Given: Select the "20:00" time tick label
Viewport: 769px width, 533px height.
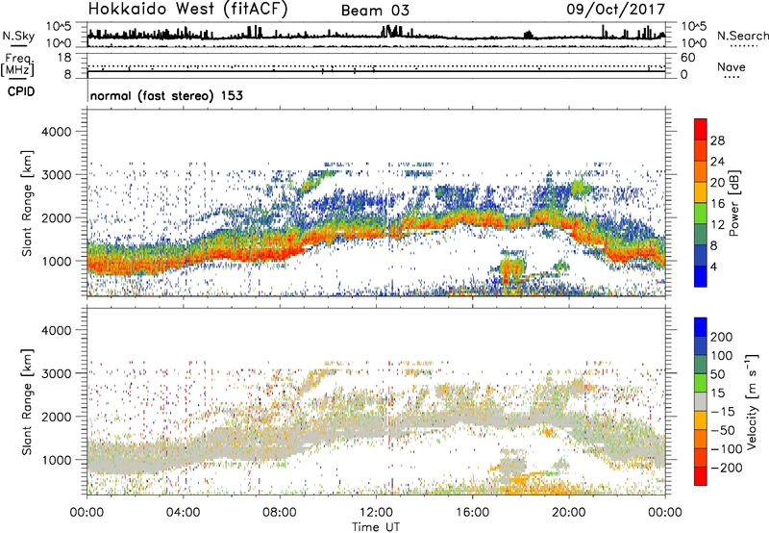Looking at the screenshot, I should pyautogui.click(x=568, y=513).
